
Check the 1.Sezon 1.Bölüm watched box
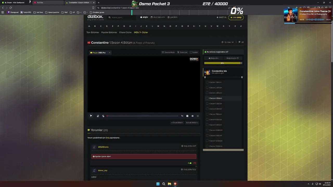207,82
